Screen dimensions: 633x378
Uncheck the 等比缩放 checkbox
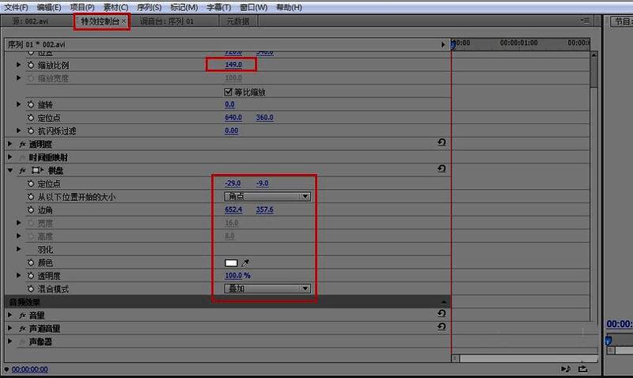229,92
